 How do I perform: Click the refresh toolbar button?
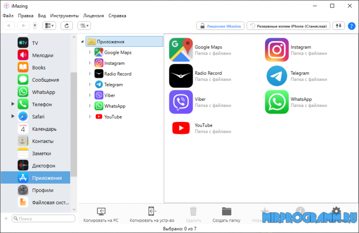pyautogui.click(x=67, y=26)
